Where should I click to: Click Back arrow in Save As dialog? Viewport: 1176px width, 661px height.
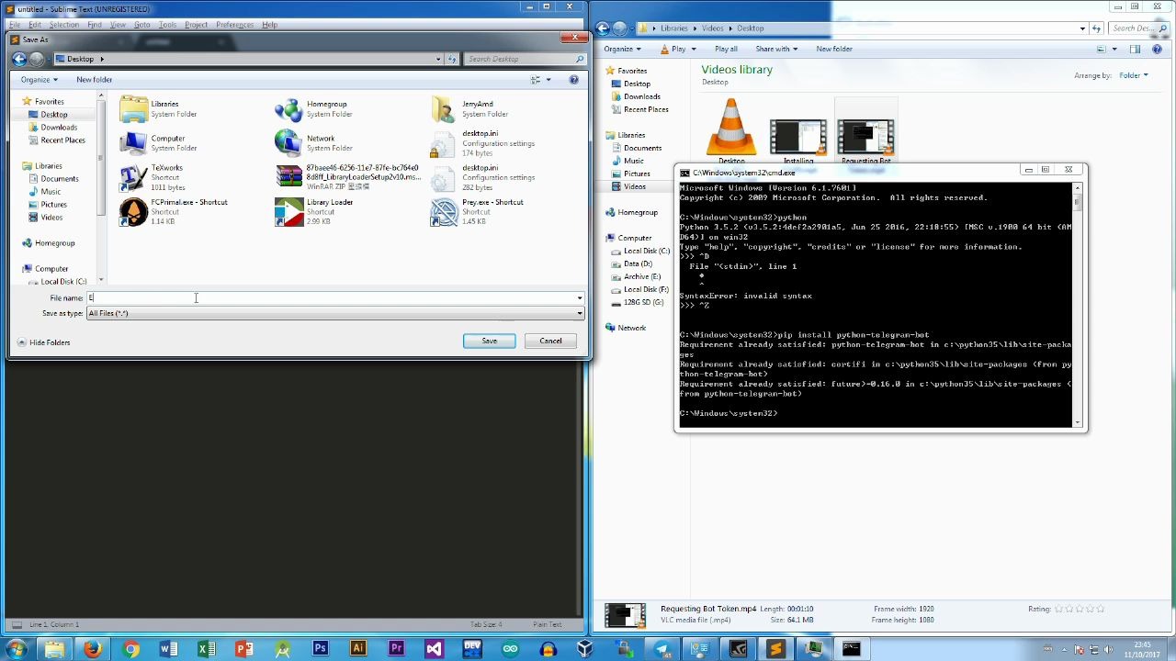pyautogui.click(x=19, y=59)
